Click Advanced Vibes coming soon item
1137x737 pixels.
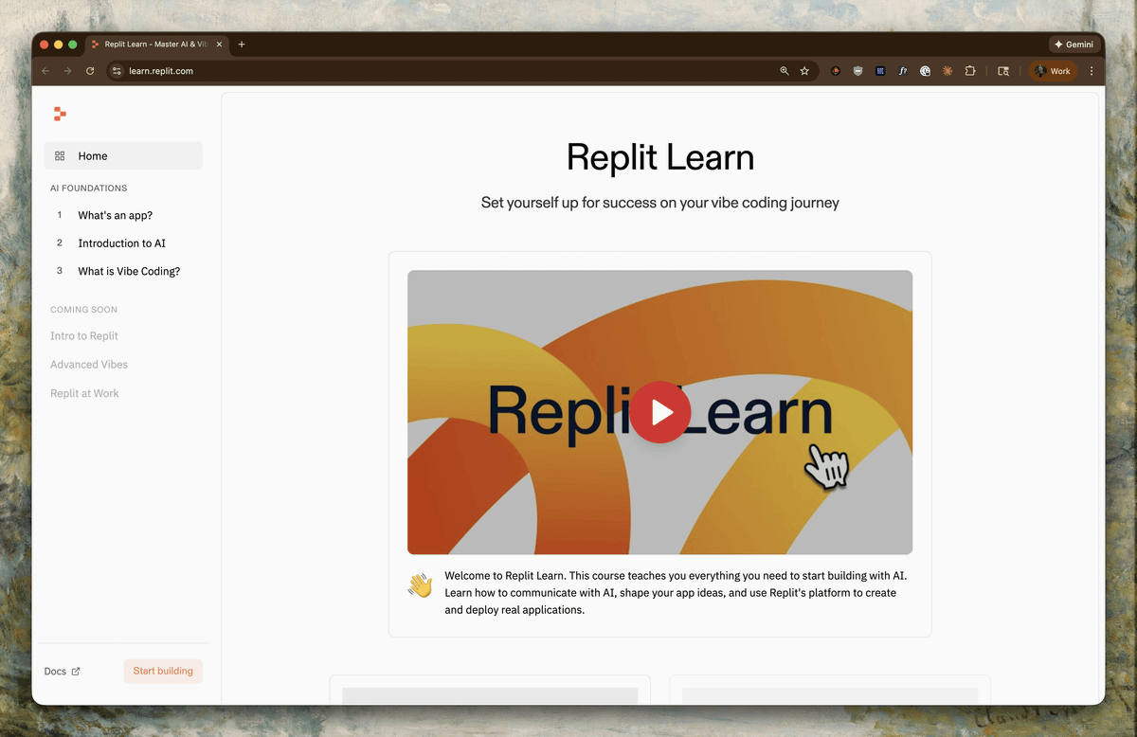point(89,365)
